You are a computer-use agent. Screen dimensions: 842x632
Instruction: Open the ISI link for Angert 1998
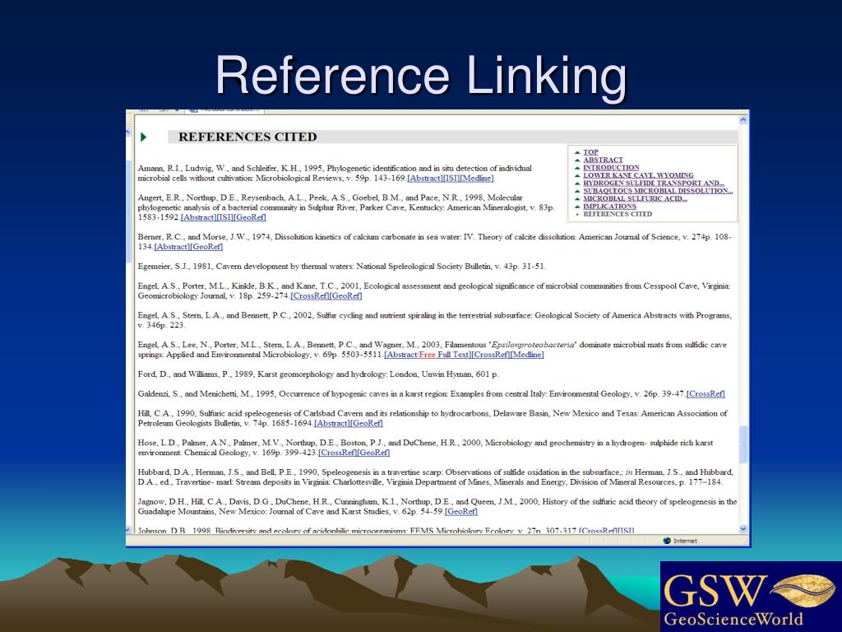pos(224,217)
